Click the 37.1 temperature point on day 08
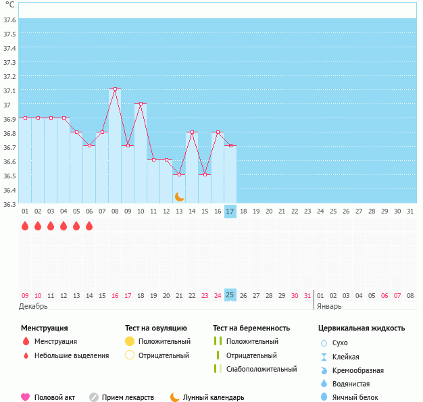 (115, 89)
